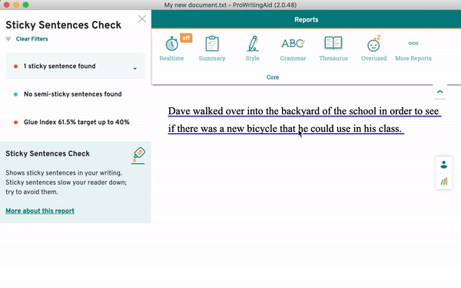461x288 pixels.
Task: Collapse the reports toolbar with chevron-up button
Action: pos(439,92)
